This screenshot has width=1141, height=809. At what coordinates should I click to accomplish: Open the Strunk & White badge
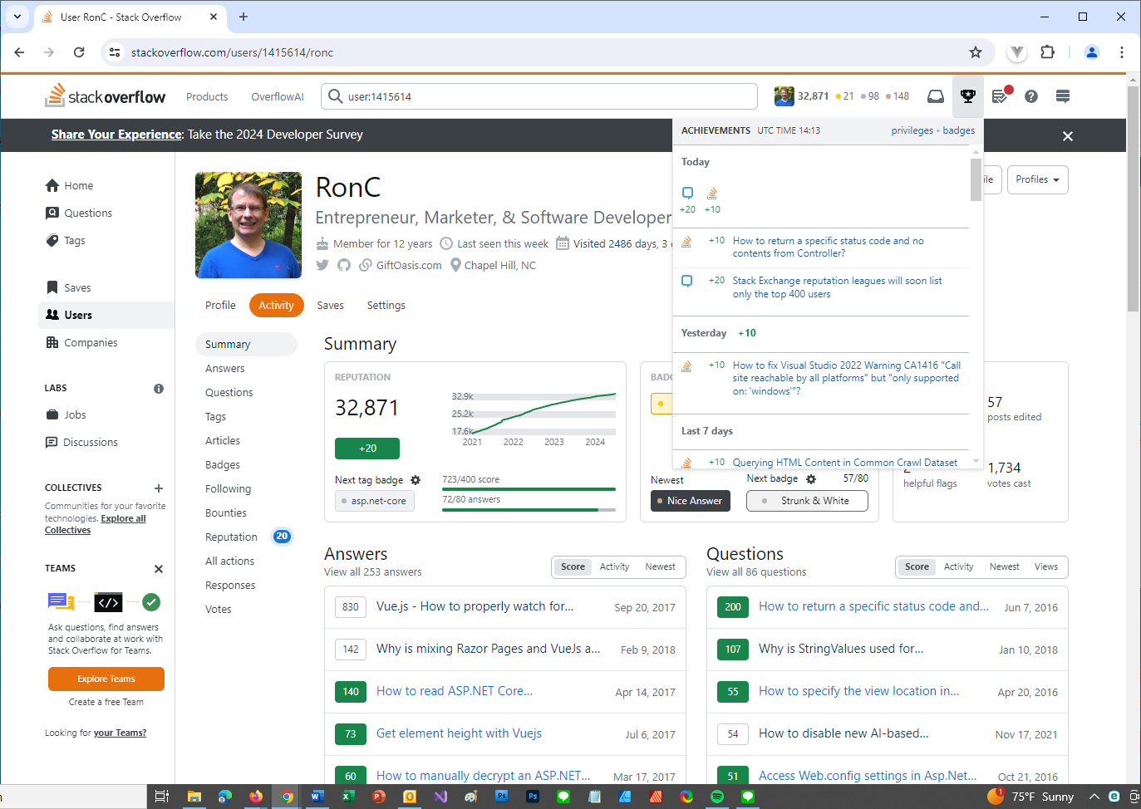click(x=807, y=501)
